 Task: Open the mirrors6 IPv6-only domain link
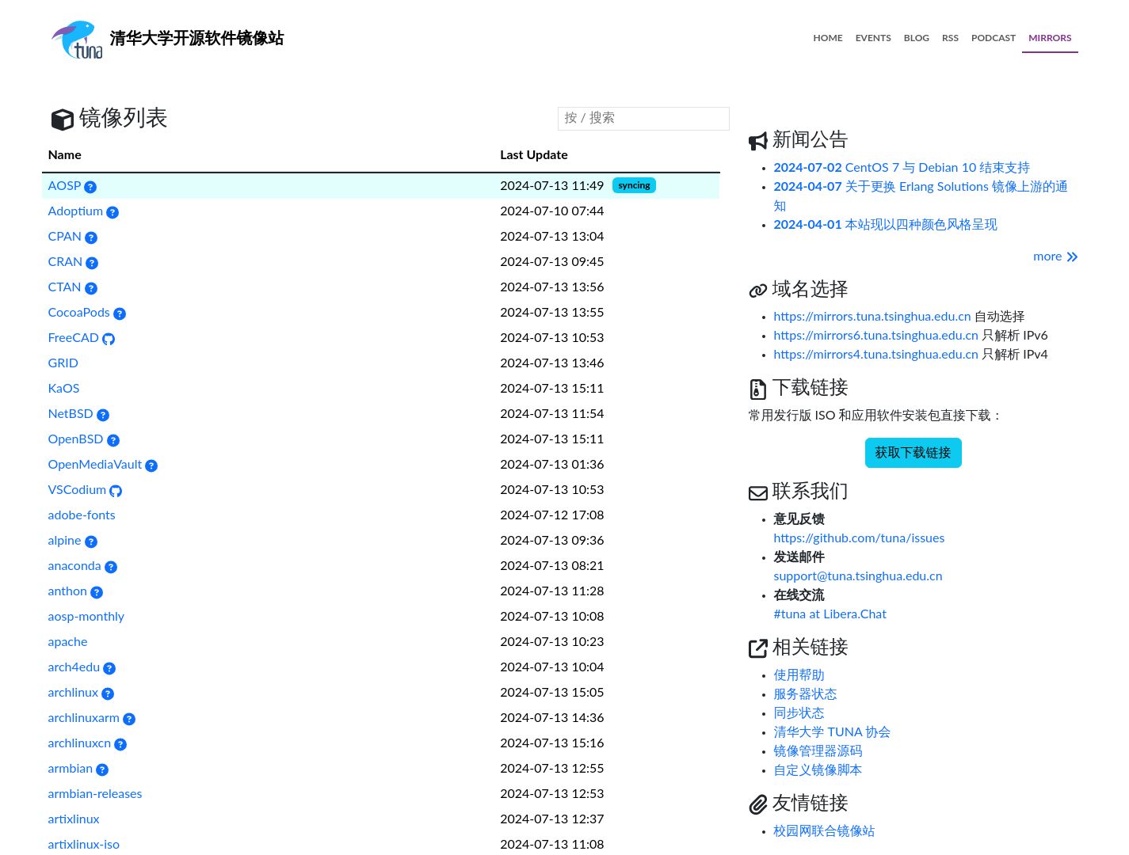click(875, 336)
